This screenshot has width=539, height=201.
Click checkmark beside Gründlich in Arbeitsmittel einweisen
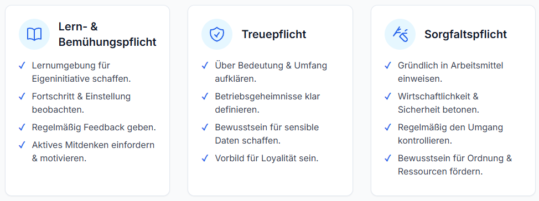[x=388, y=65]
